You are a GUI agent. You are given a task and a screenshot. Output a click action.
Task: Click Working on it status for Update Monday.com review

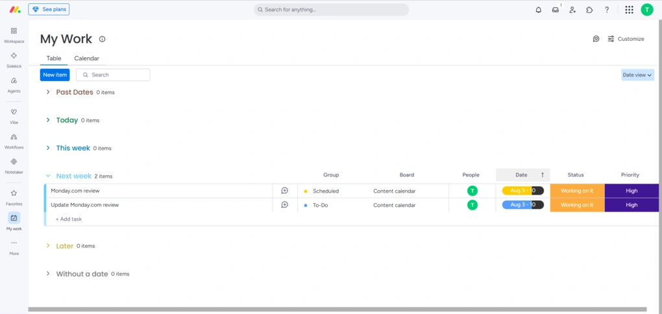pyautogui.click(x=577, y=205)
